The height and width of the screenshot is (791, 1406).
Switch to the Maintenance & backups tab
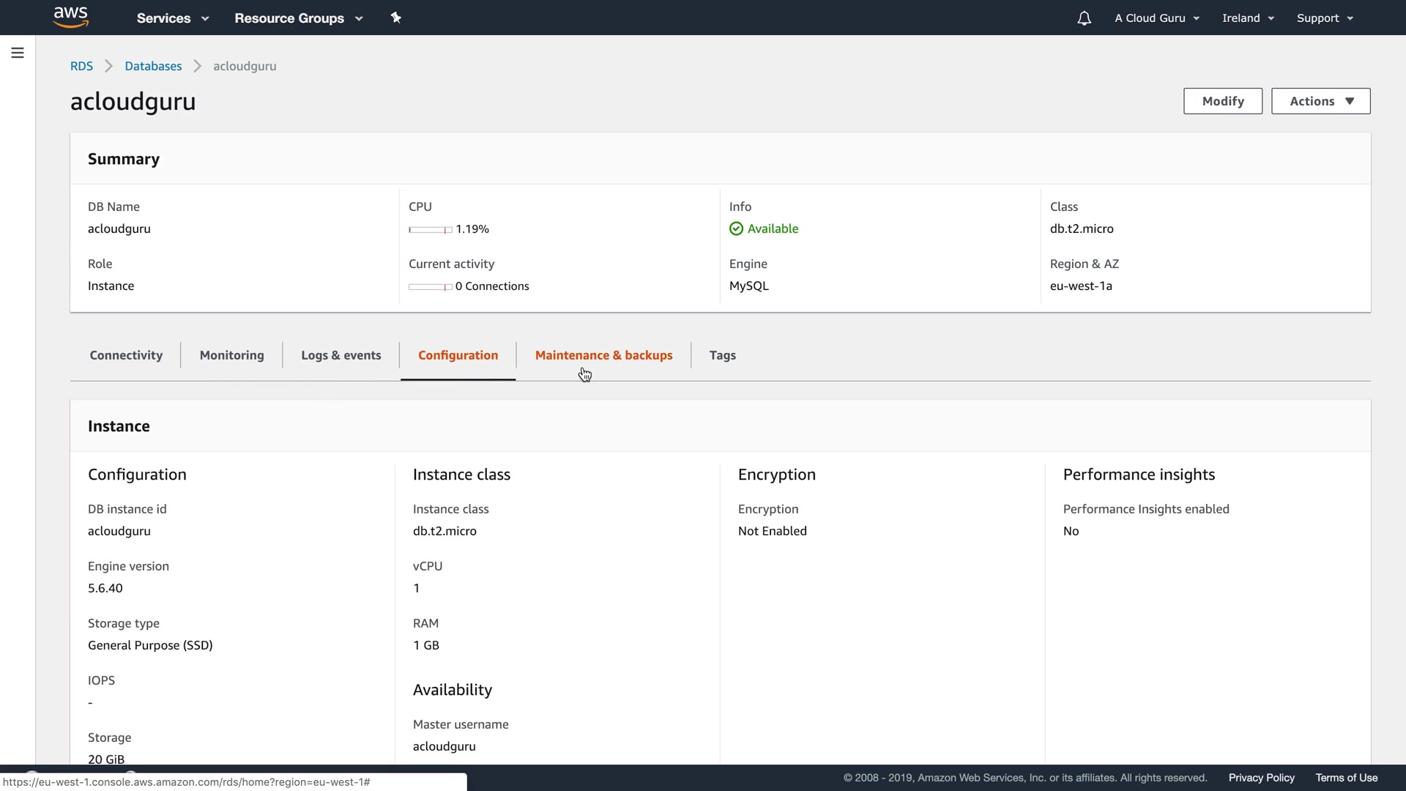point(603,355)
